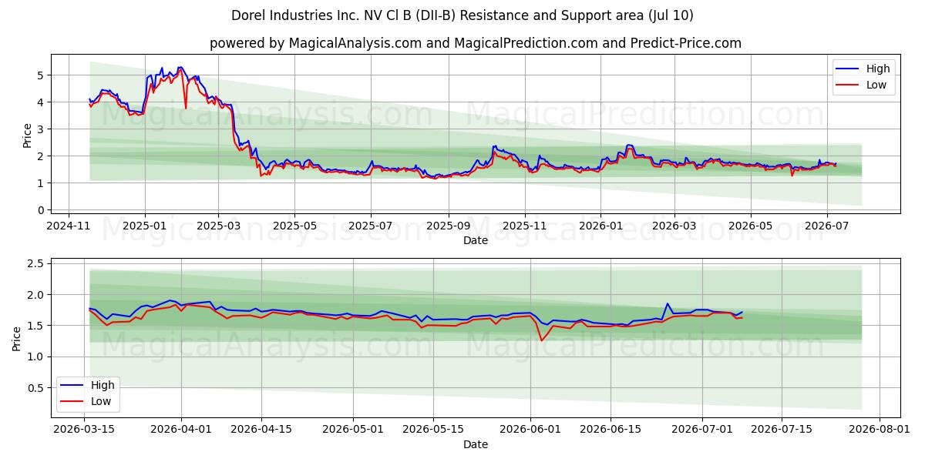This screenshot has height=462, width=925.
Task: Click the bottom chart 'Price' y-axis label
Action: (17, 339)
